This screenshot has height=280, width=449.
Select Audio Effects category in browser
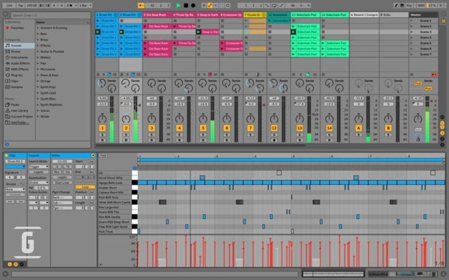click(20, 63)
